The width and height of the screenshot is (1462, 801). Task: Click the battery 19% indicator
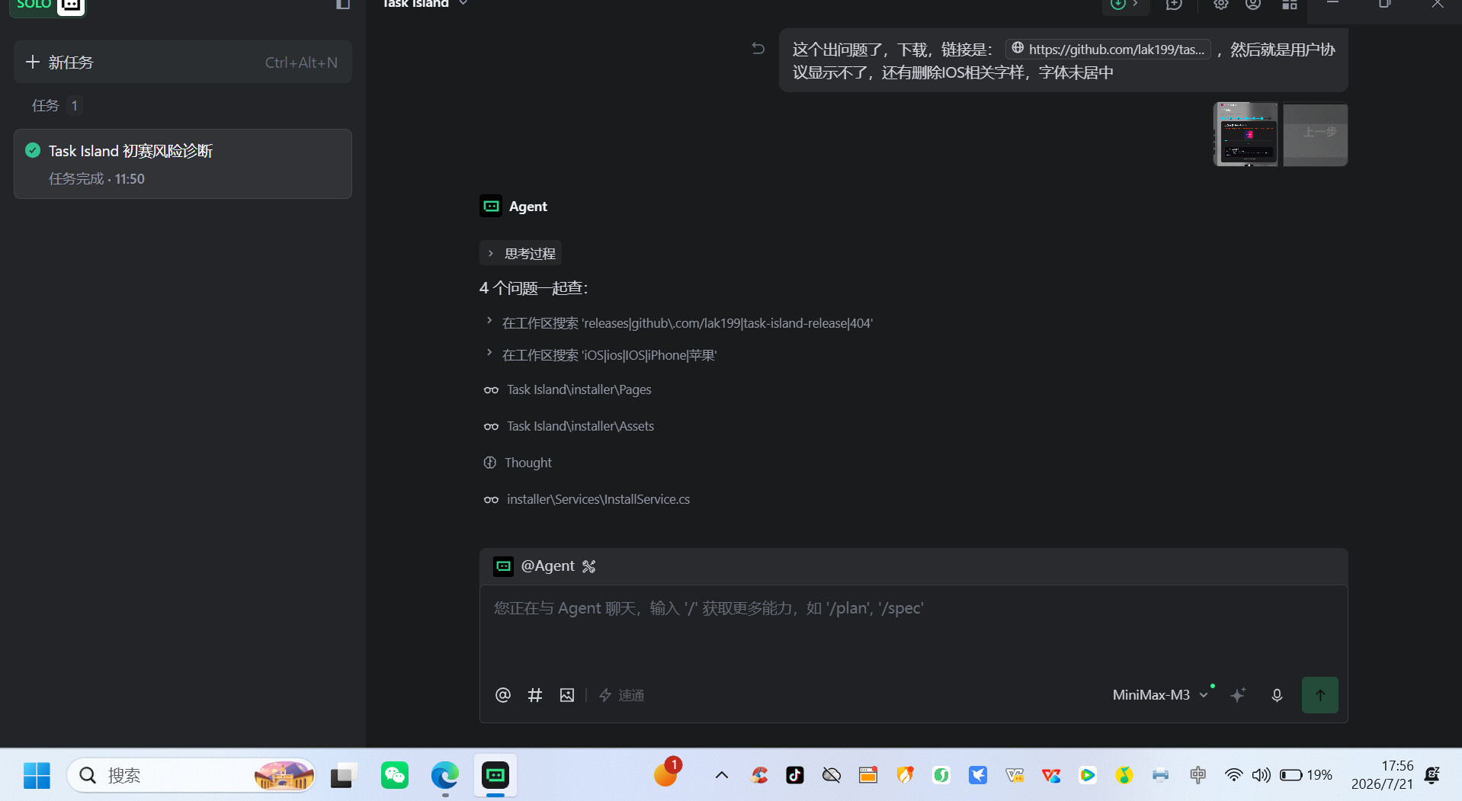[1306, 775]
